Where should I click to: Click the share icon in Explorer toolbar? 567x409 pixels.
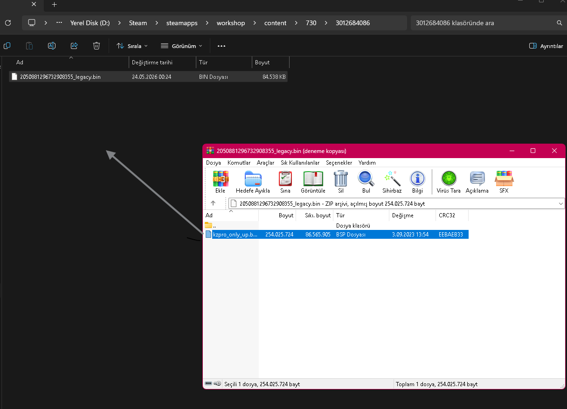pyautogui.click(x=74, y=46)
